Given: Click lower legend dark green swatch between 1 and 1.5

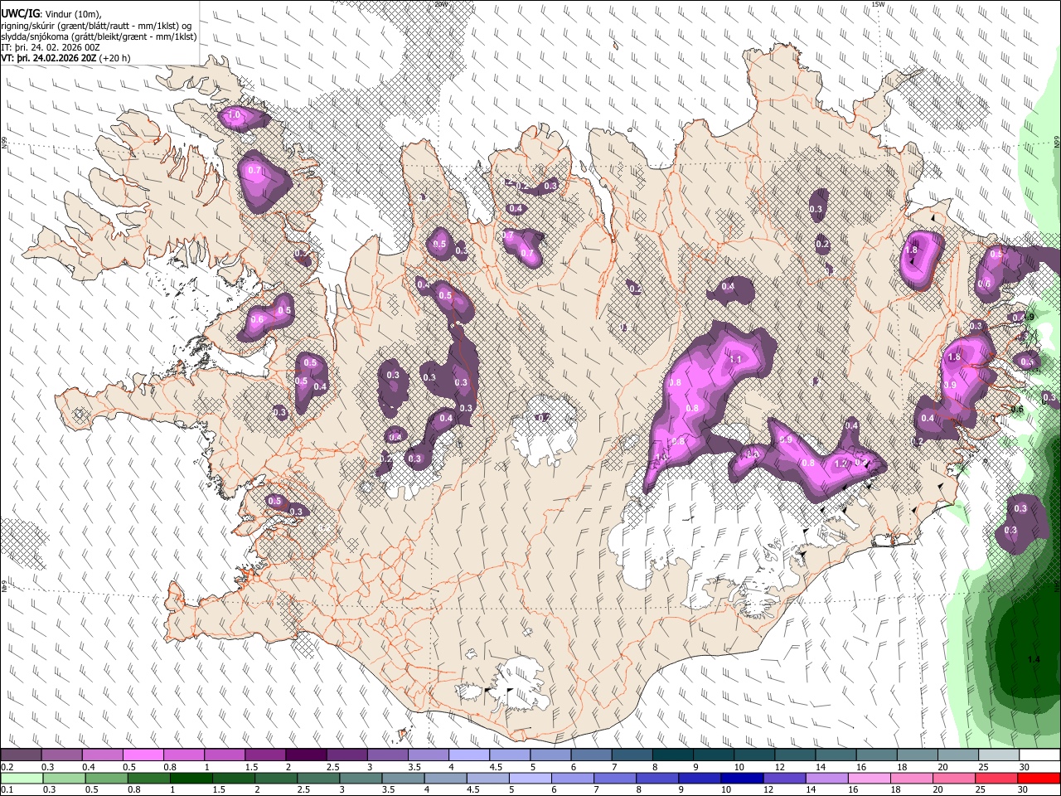Looking at the screenshot, I should (x=191, y=778).
